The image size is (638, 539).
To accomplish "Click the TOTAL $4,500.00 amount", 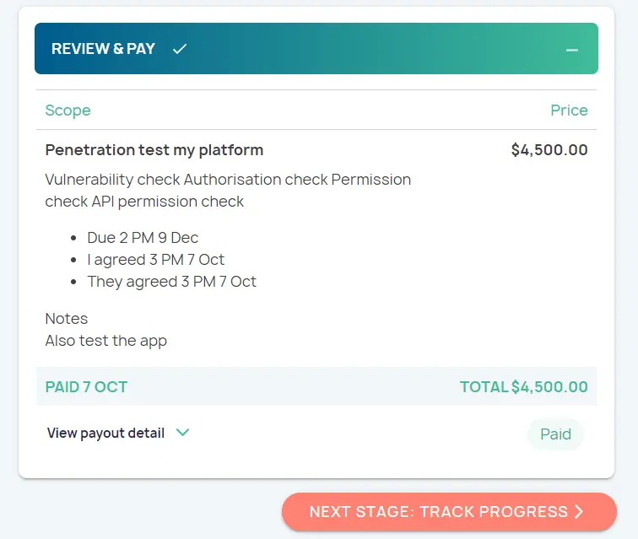I will 523,387.
